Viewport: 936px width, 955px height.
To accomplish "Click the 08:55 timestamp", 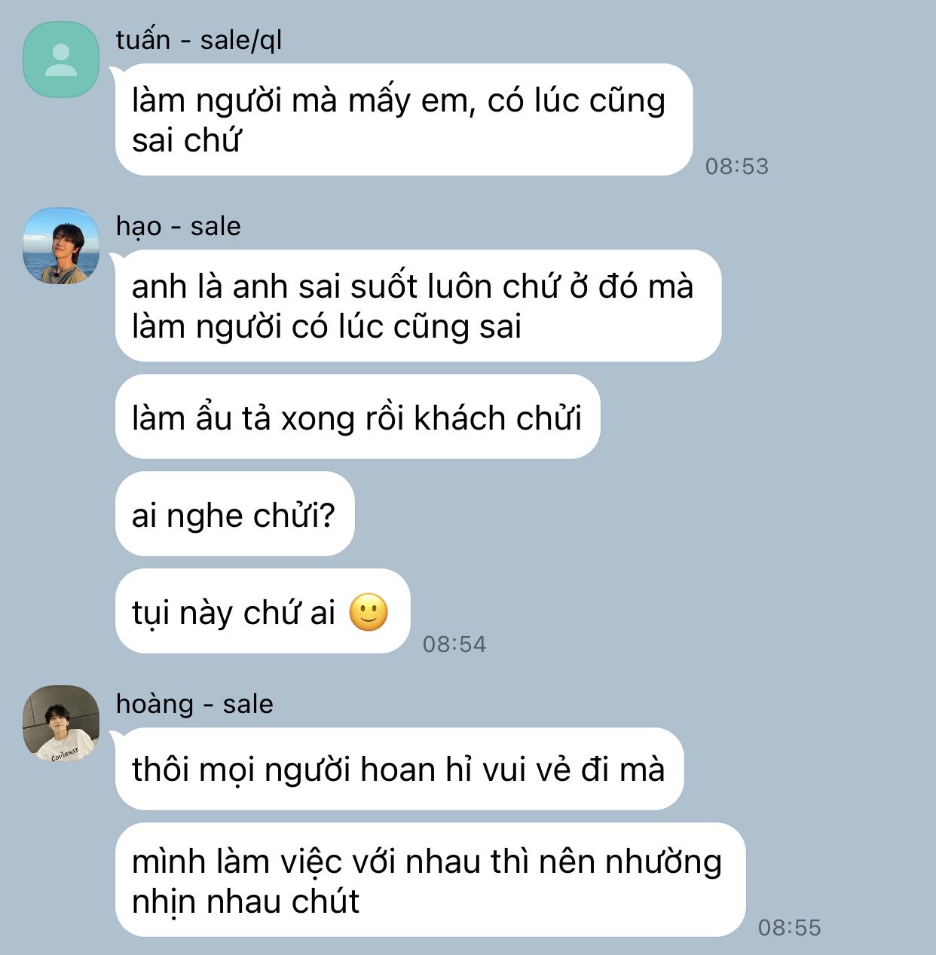I will tap(789, 927).
